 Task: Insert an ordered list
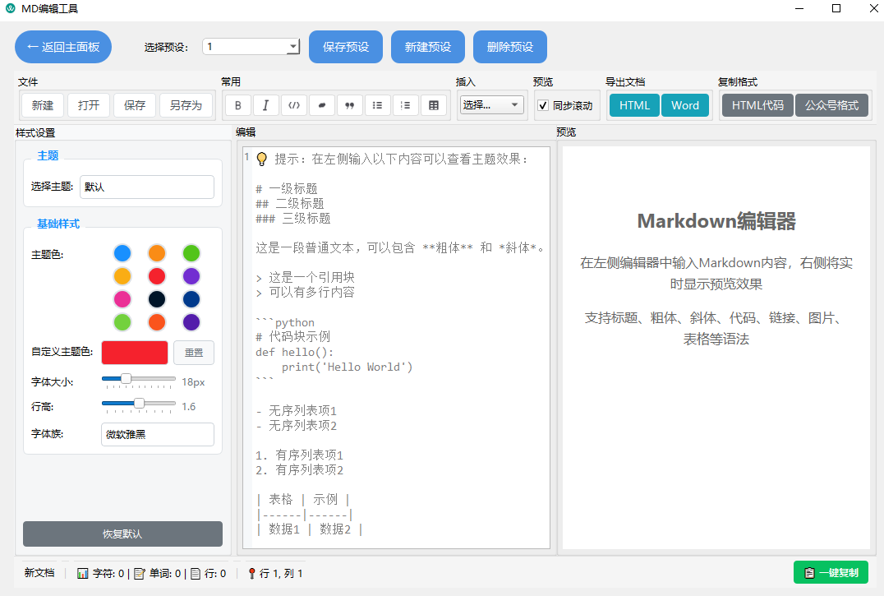point(405,105)
